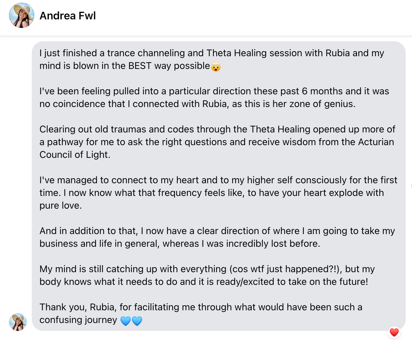The width and height of the screenshot is (412, 343).
Task: Click the second blue heart emoji
Action: coord(137,320)
